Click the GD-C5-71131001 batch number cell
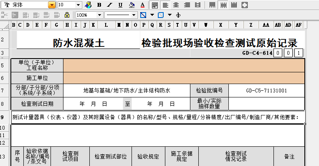 click(x=266, y=90)
